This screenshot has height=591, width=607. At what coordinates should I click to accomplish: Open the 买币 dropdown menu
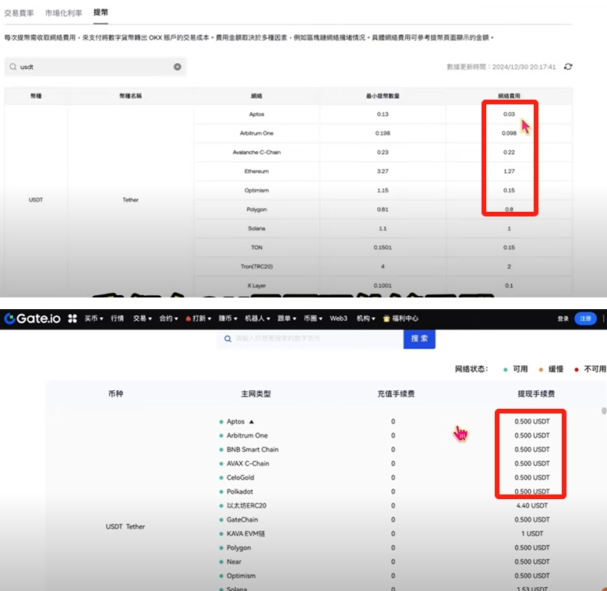click(x=94, y=318)
